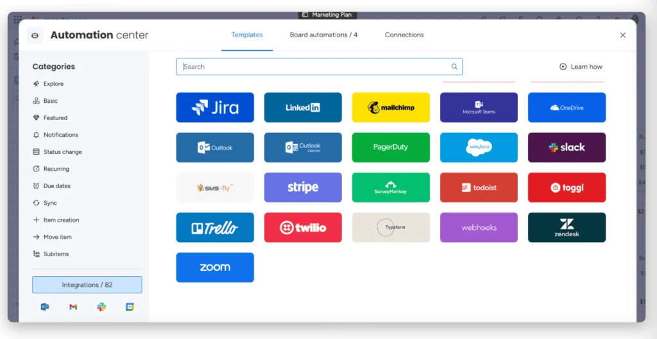Open the Slack integration tile

pyautogui.click(x=567, y=147)
